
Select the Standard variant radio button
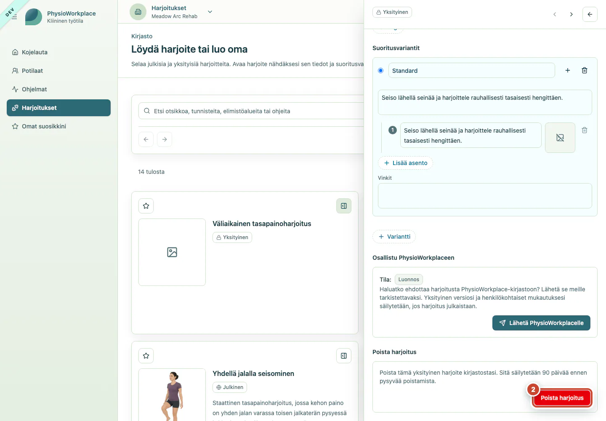coord(381,71)
